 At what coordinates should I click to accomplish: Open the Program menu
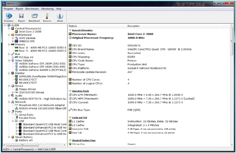(8, 9)
